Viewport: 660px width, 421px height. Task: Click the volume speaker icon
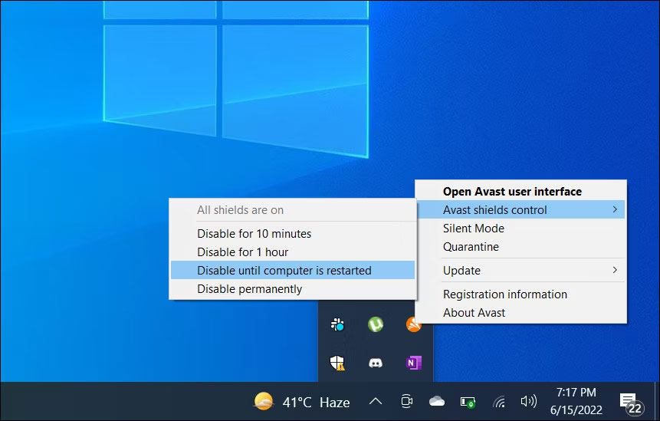click(528, 402)
